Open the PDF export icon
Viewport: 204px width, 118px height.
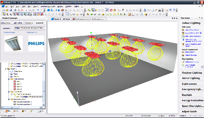pyautogui.click(x=22, y=10)
